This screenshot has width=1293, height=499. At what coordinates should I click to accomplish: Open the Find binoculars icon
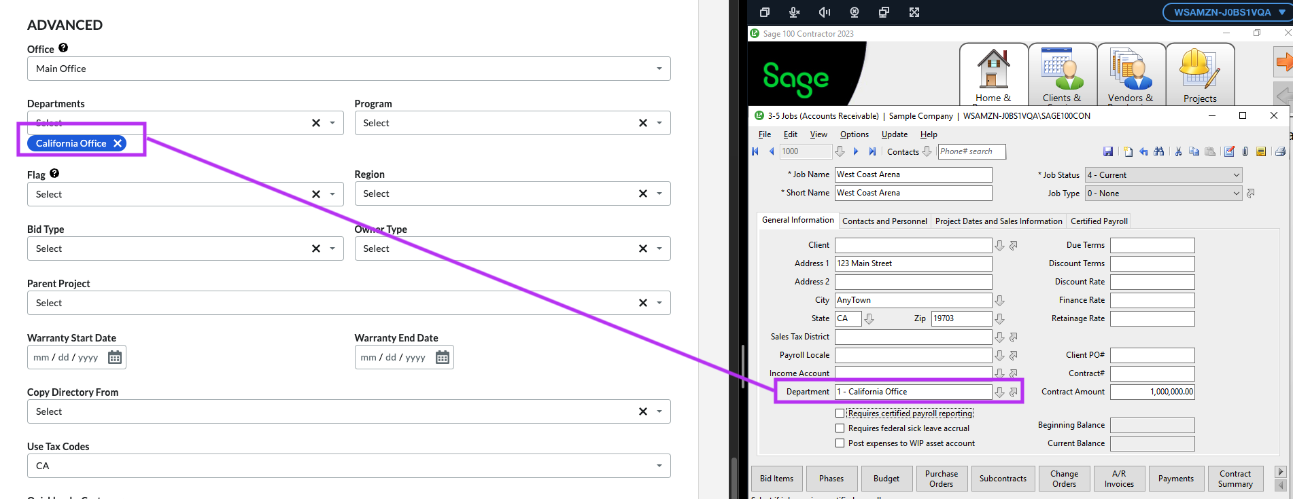[x=1159, y=151]
